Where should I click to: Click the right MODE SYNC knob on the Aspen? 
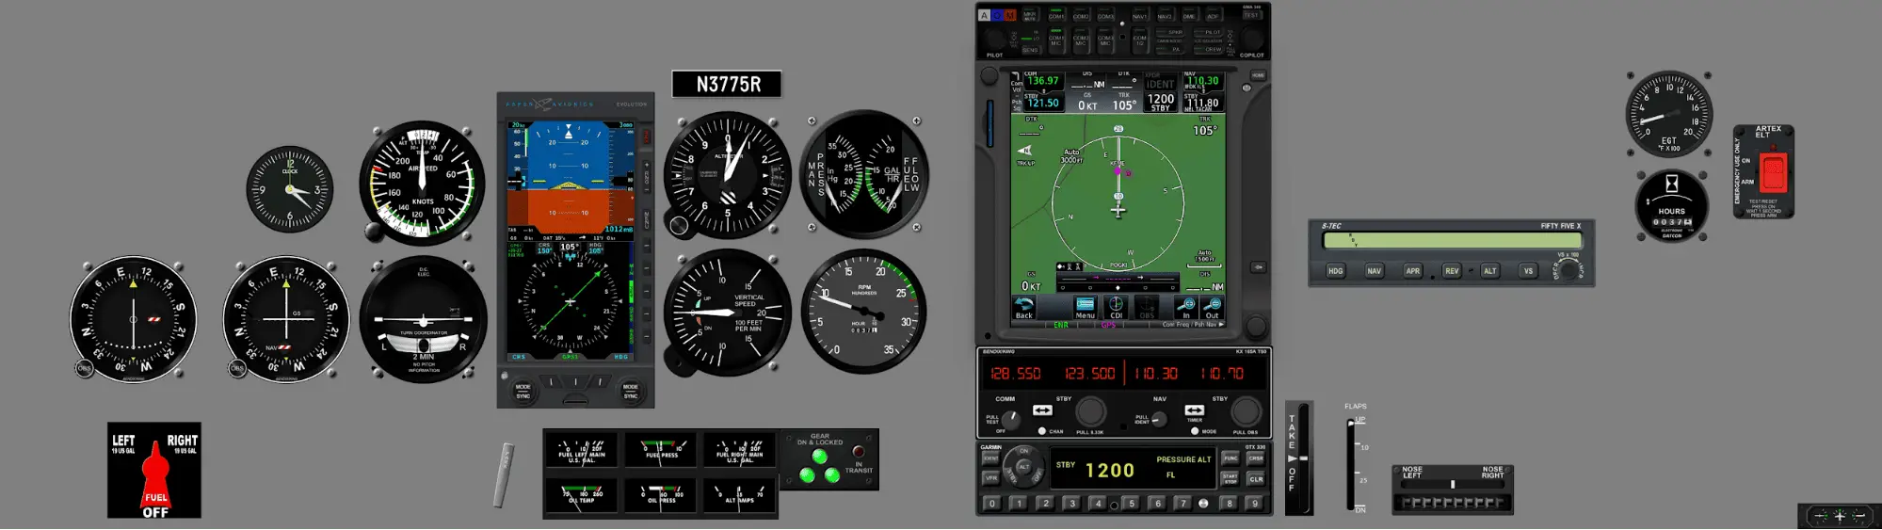(x=630, y=391)
